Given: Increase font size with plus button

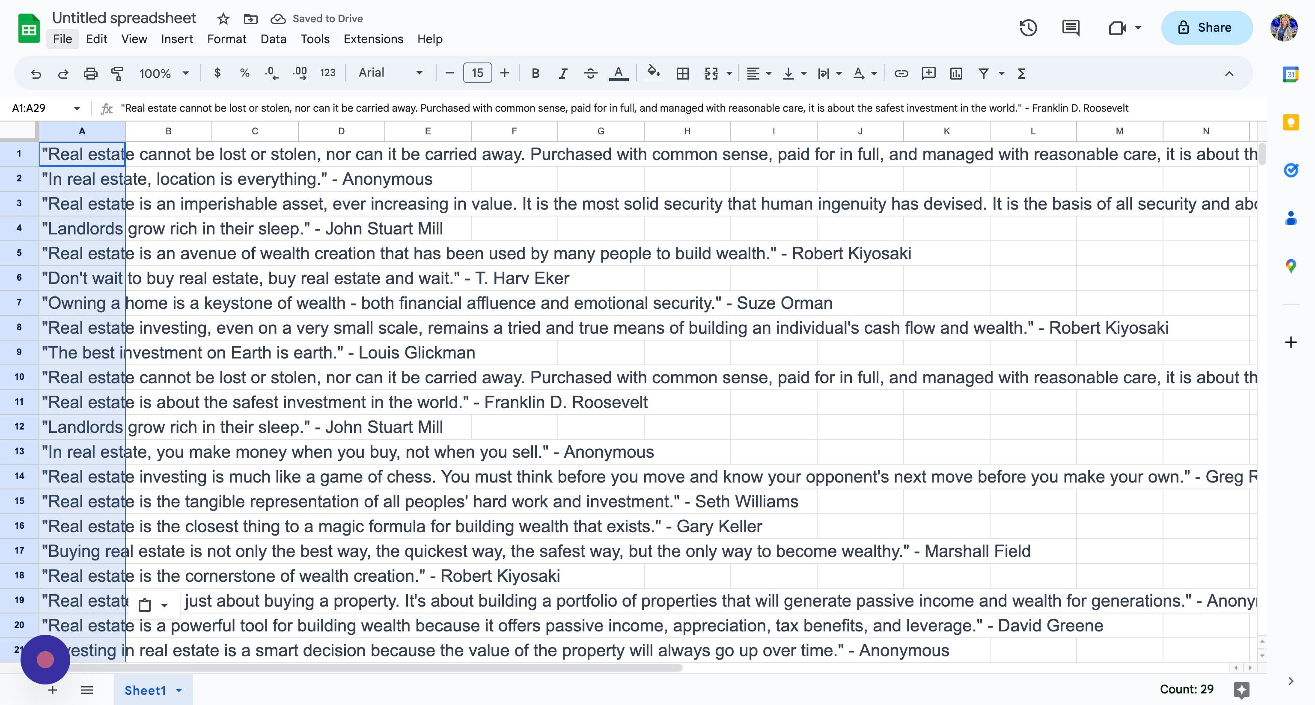Looking at the screenshot, I should coord(504,73).
